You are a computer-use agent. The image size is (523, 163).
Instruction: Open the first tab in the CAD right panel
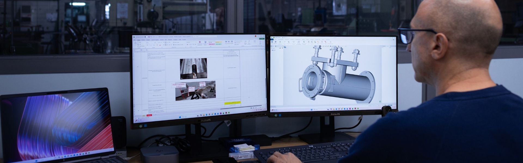pos(384,46)
